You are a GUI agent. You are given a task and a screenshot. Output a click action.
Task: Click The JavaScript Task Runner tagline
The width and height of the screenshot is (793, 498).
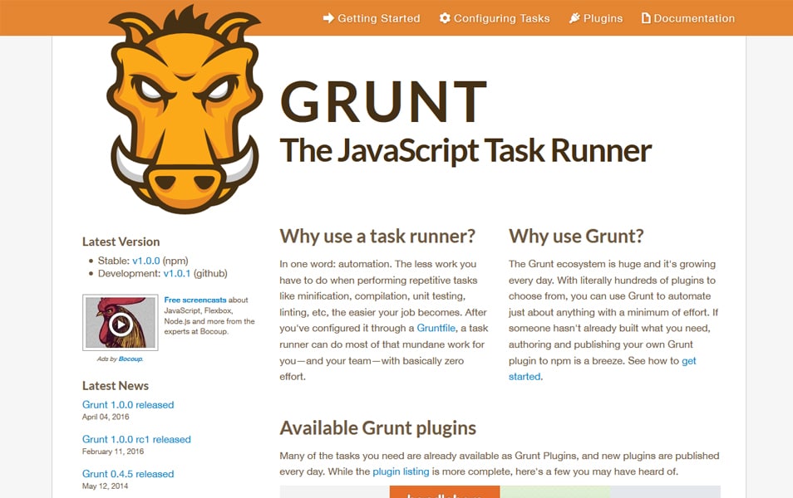465,150
